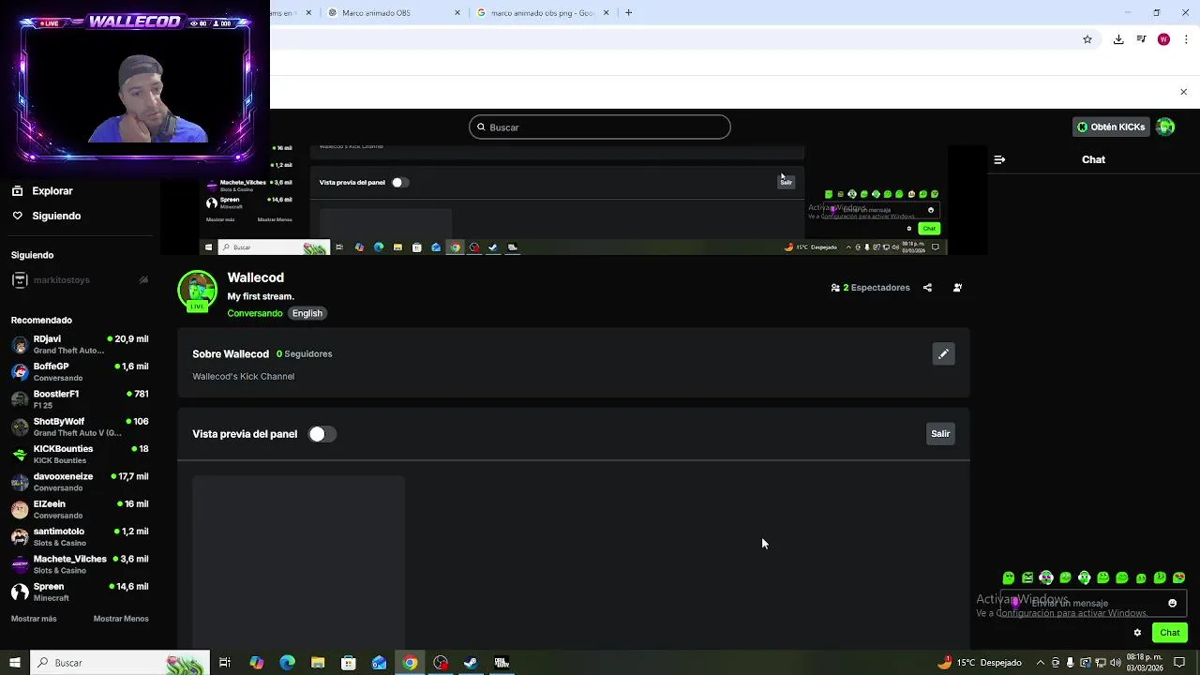
Task: Open santimotolo's channel in Recomendado
Action: coord(80,536)
